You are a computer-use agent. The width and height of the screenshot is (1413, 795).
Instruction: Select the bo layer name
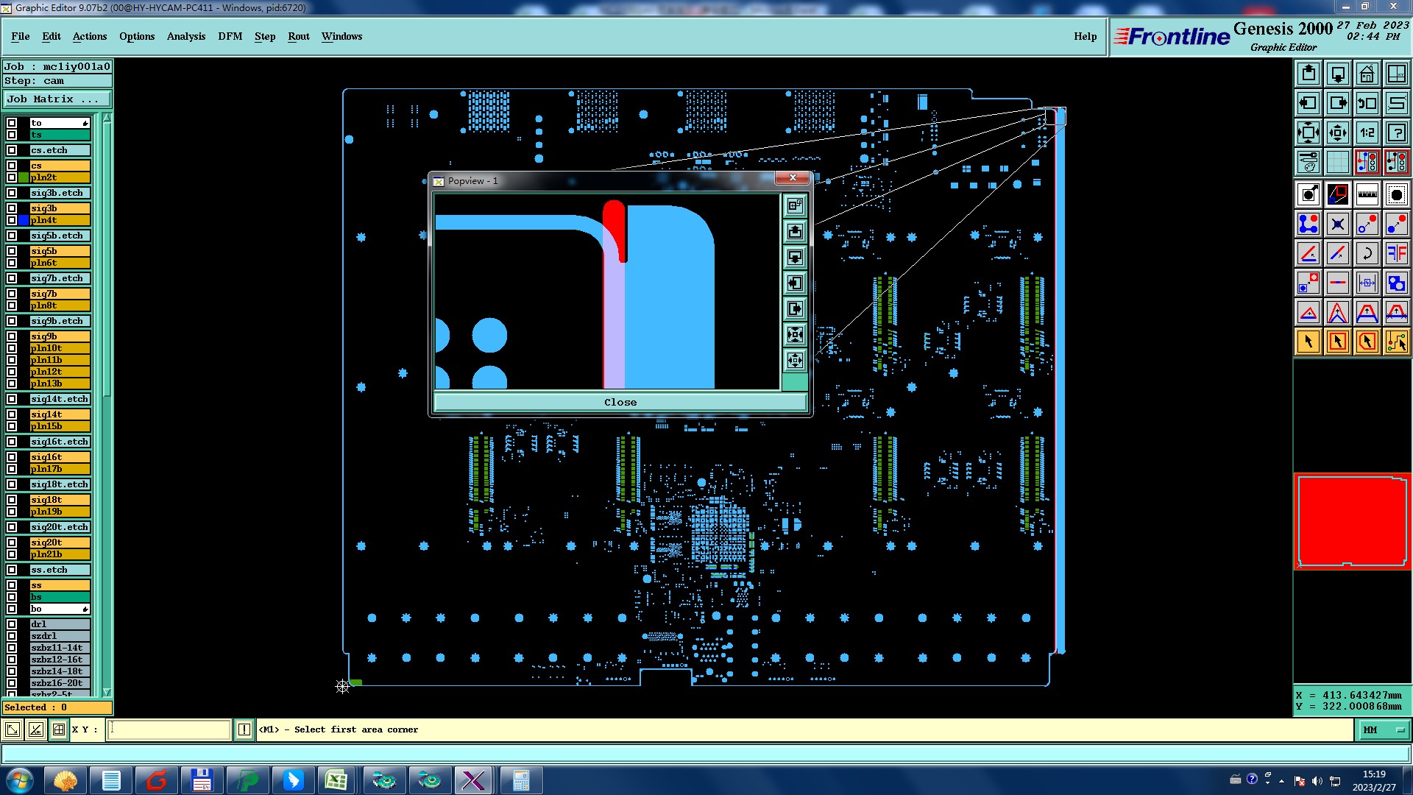click(x=60, y=609)
